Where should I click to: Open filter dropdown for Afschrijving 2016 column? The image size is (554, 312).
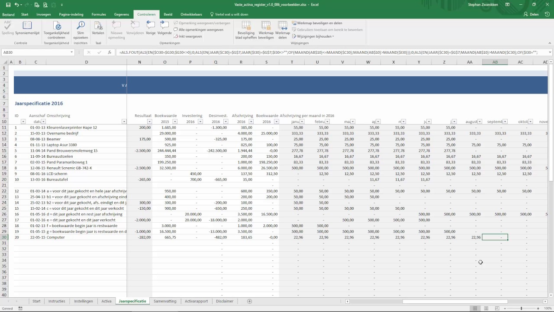(x=251, y=122)
